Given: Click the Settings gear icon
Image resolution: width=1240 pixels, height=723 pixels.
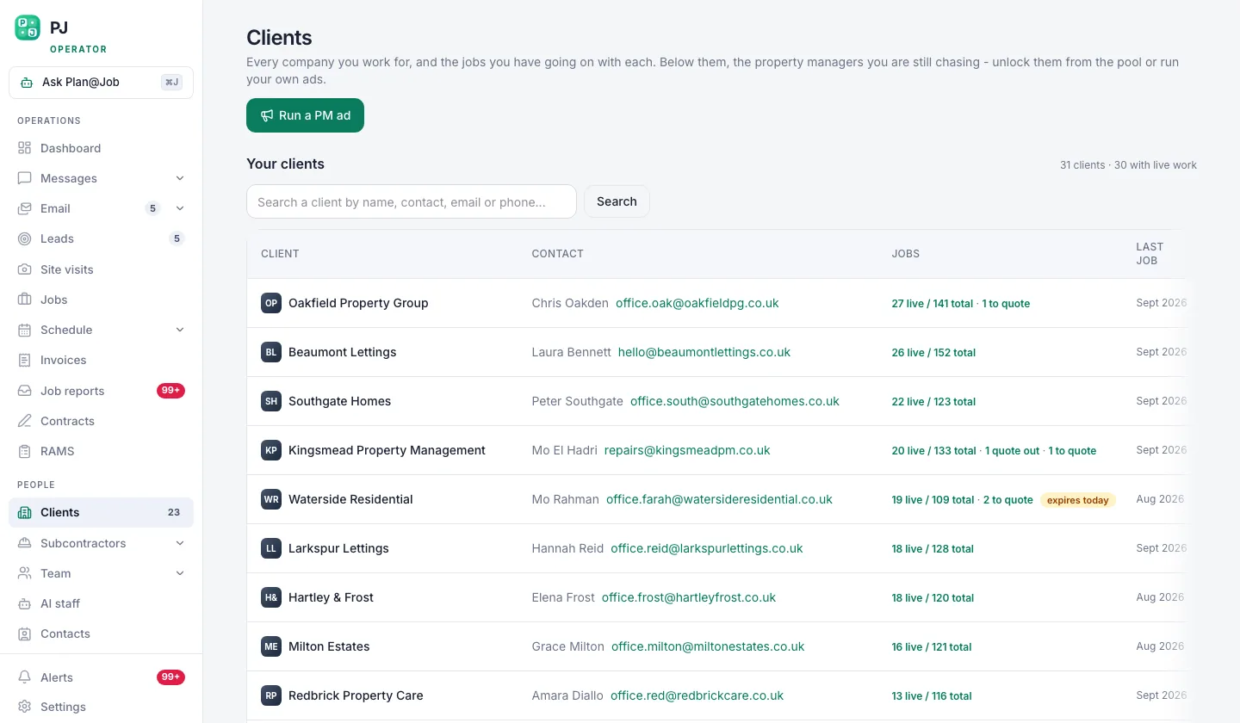Looking at the screenshot, I should pyautogui.click(x=24, y=707).
